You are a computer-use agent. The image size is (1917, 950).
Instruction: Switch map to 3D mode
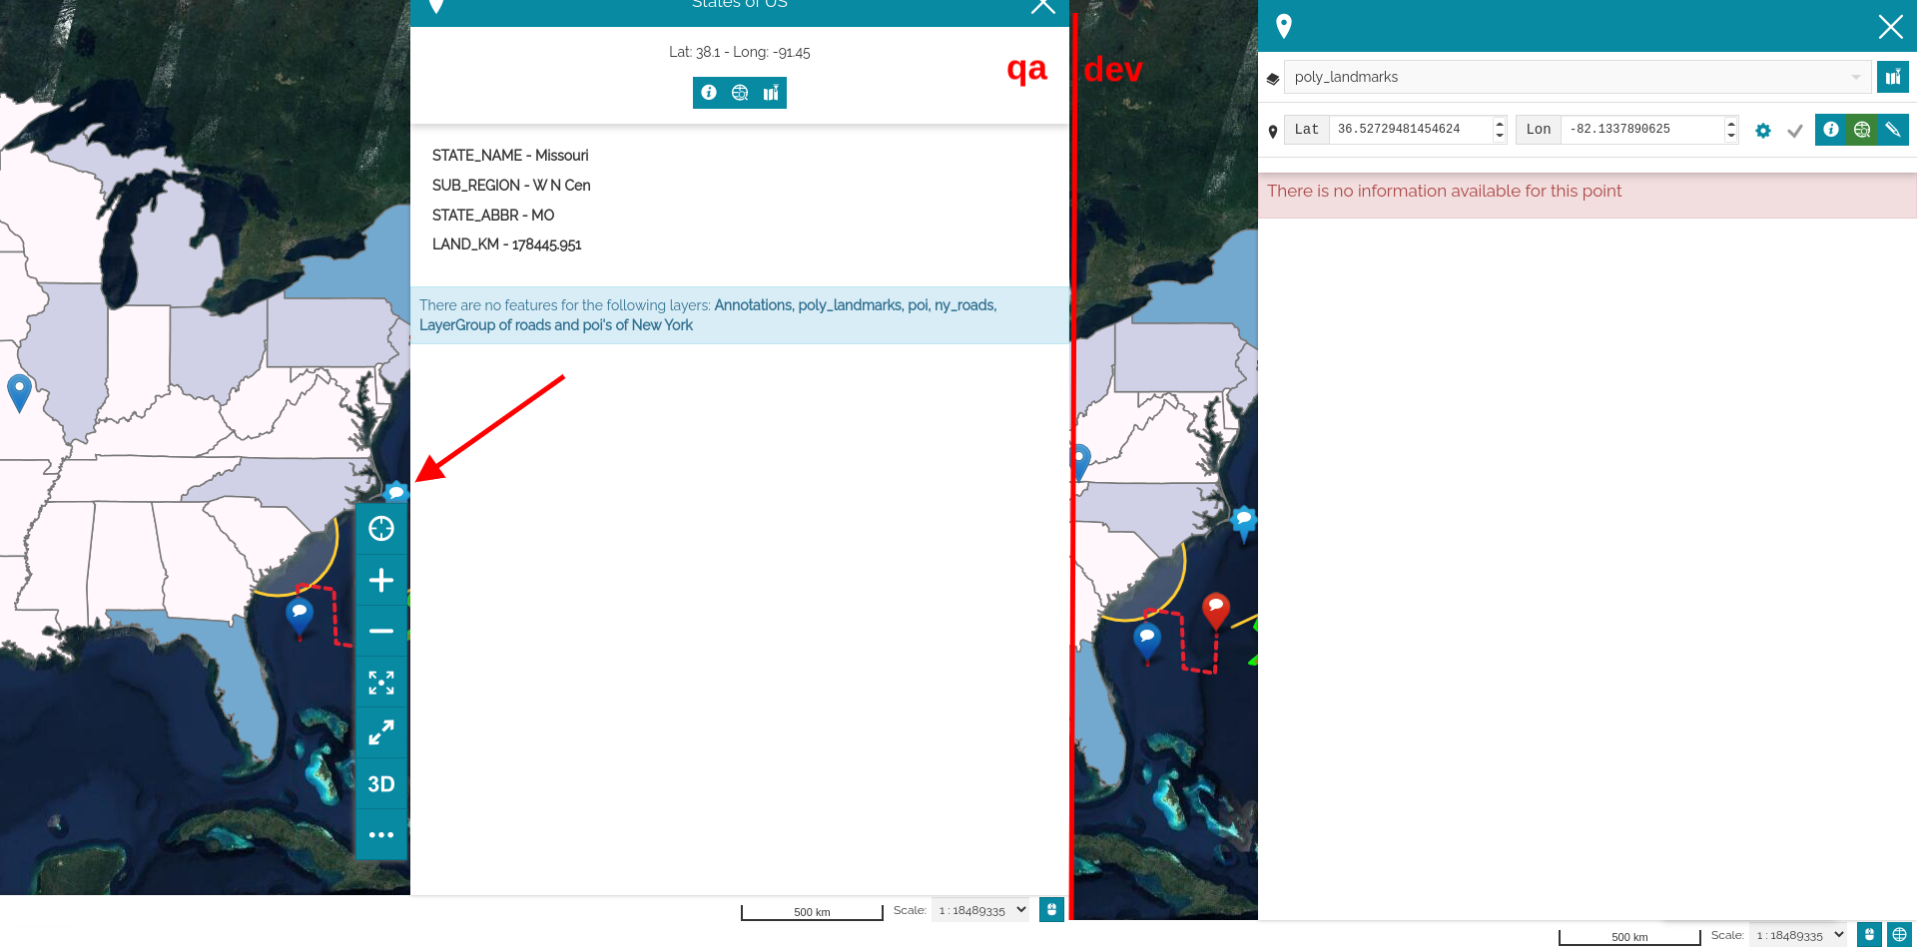click(381, 784)
